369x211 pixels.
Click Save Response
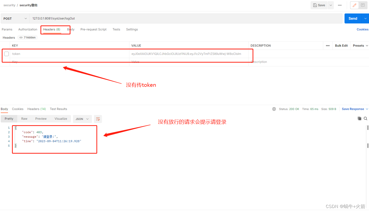[353, 109]
